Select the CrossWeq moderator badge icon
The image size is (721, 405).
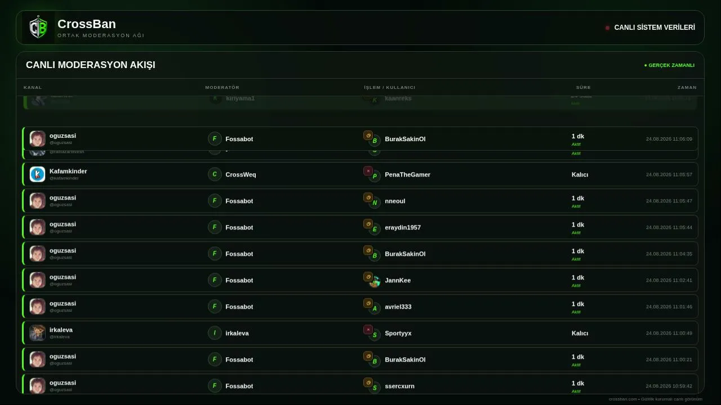click(x=215, y=174)
